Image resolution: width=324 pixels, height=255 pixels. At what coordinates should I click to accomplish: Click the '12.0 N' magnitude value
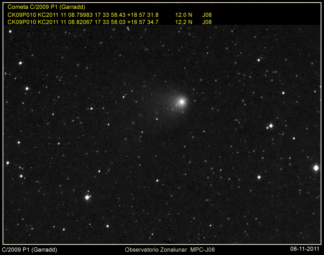tap(184, 15)
